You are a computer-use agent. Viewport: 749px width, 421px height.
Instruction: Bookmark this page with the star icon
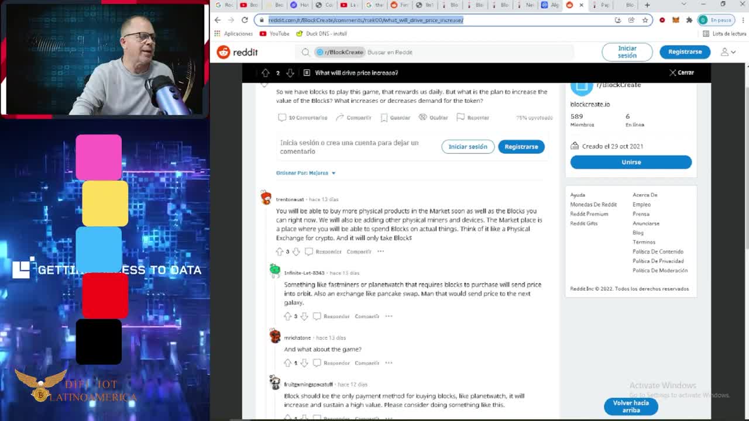point(645,20)
